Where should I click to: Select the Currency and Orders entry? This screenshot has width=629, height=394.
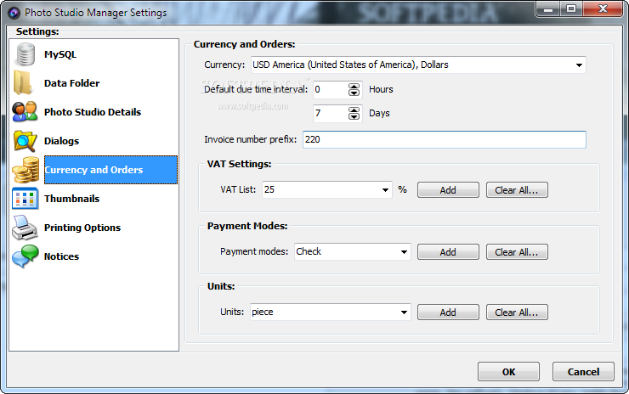click(110, 170)
